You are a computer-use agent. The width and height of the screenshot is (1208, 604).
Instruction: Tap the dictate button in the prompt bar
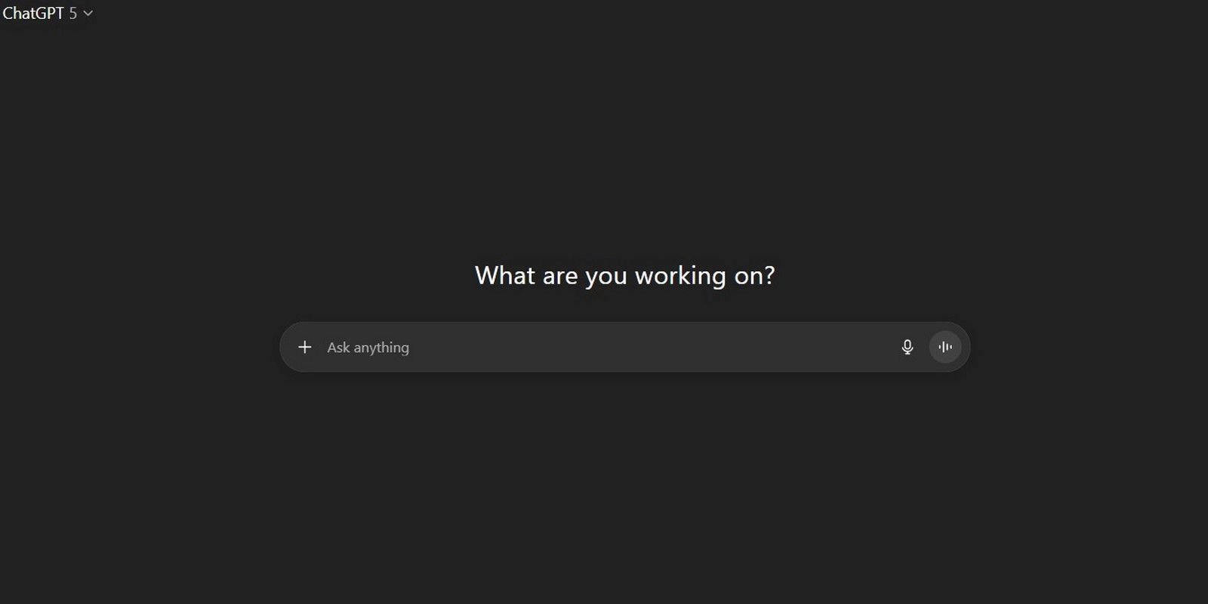pyautogui.click(x=908, y=347)
